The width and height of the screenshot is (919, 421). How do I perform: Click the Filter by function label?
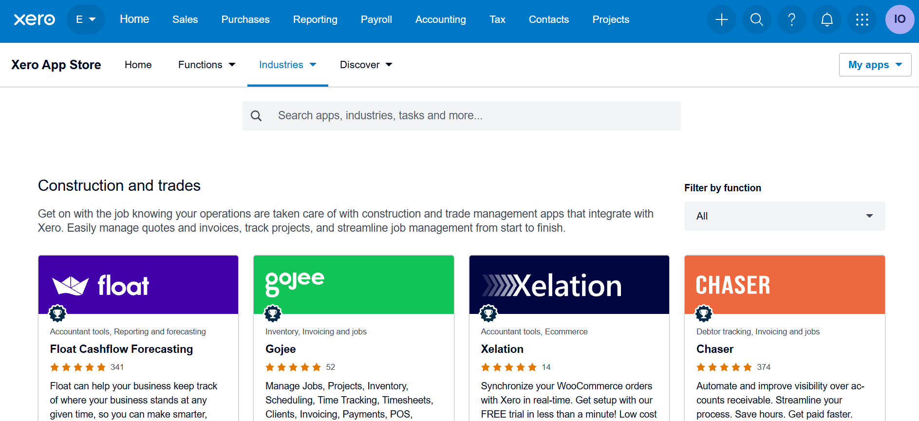tap(723, 188)
